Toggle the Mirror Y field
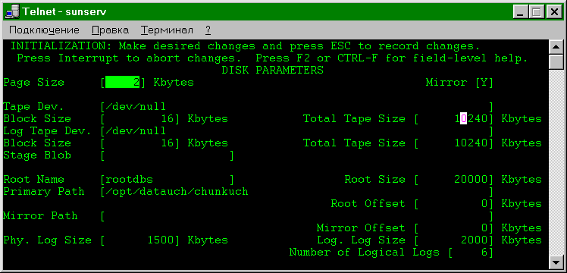The image size is (567, 273). (484, 83)
